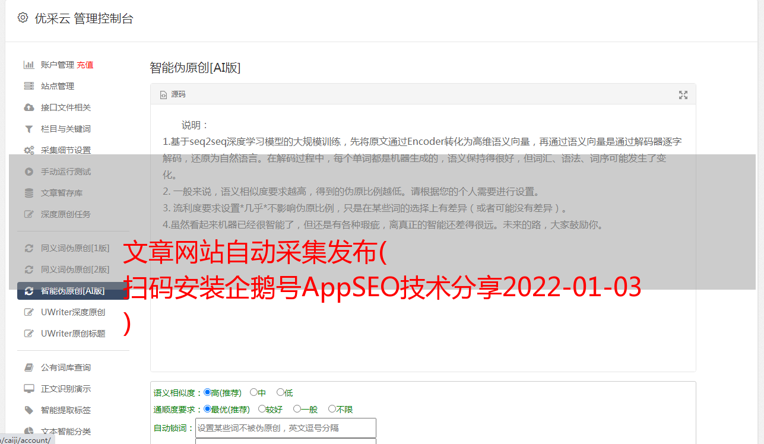Image resolution: width=764 pixels, height=444 pixels.
Task: Click the tag icon for 智能提取标签
Action: coord(28,410)
